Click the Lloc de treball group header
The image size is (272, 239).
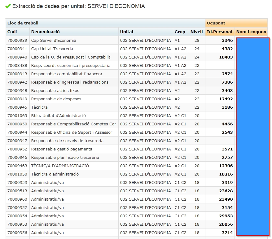pos(23,23)
